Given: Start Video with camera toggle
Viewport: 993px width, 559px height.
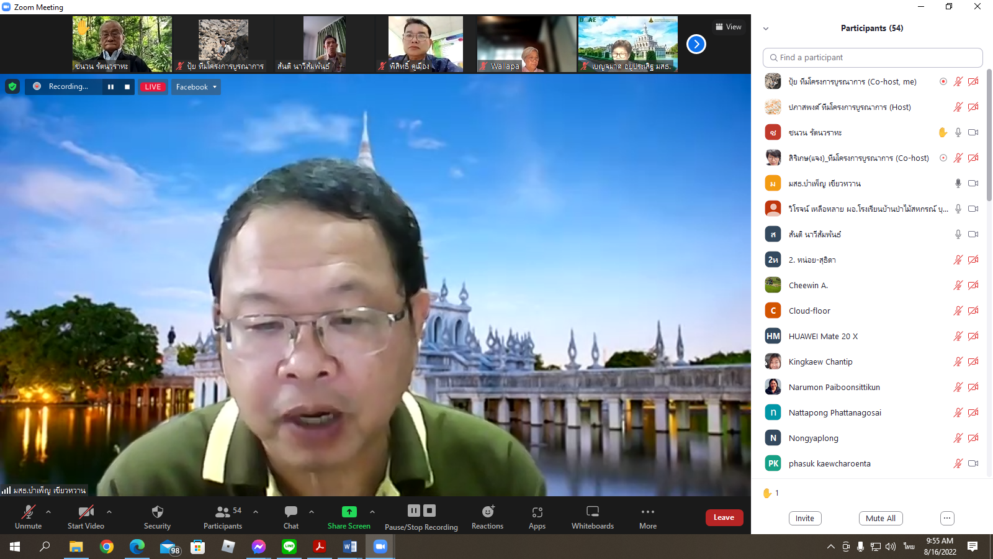Looking at the screenshot, I should click(86, 512).
